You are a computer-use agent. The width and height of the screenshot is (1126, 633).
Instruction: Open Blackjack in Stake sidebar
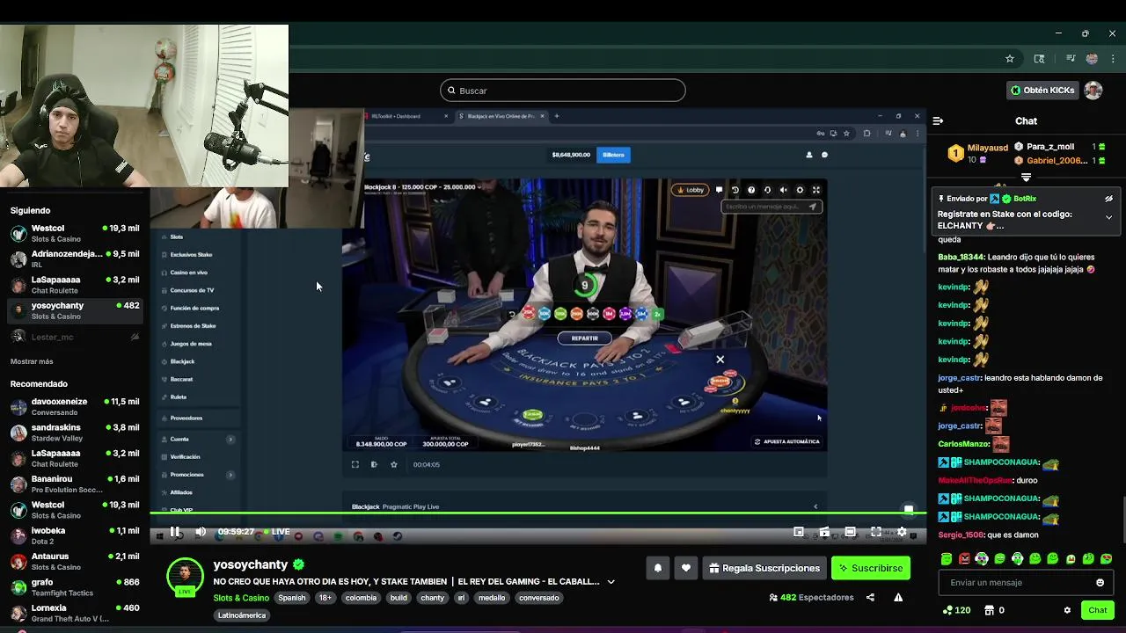pos(182,361)
